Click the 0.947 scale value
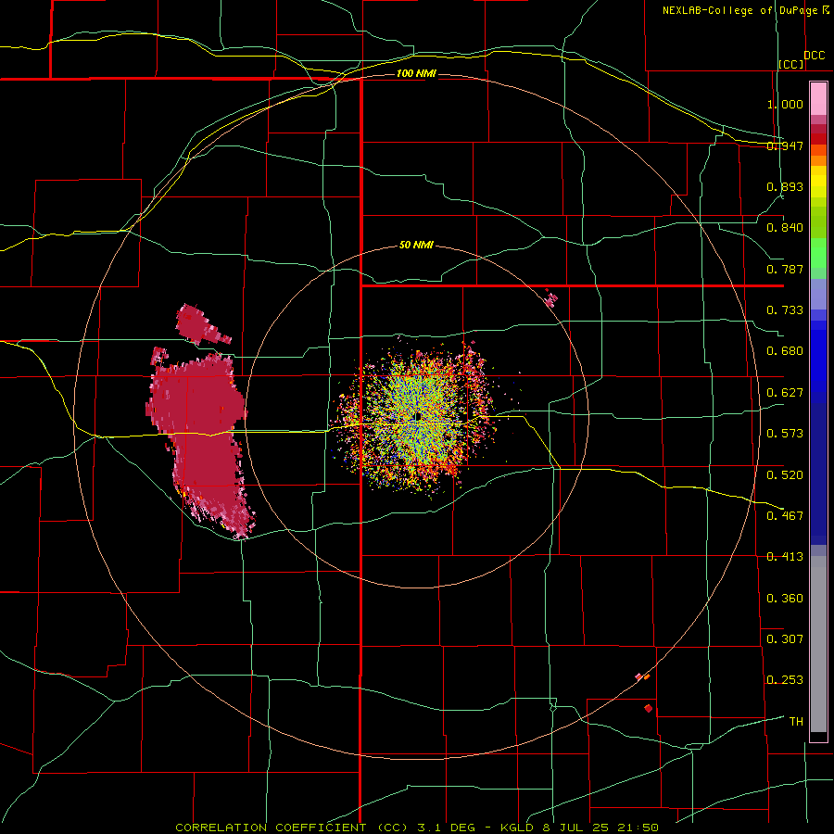The image size is (834, 834). [785, 145]
